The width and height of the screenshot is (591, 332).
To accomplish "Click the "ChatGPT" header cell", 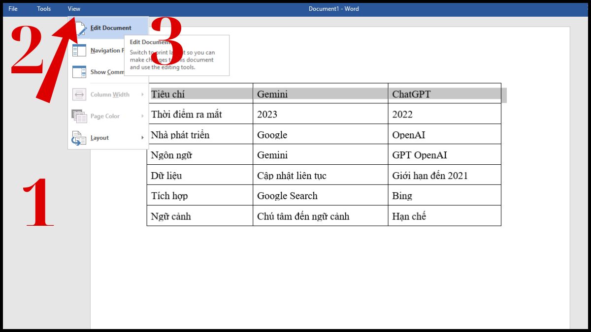I will tap(445, 93).
